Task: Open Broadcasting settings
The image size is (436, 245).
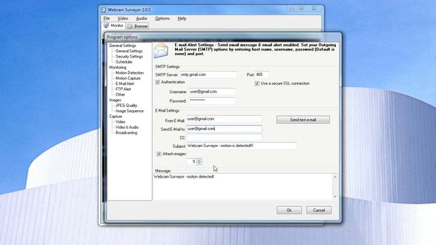Action: (x=126, y=133)
